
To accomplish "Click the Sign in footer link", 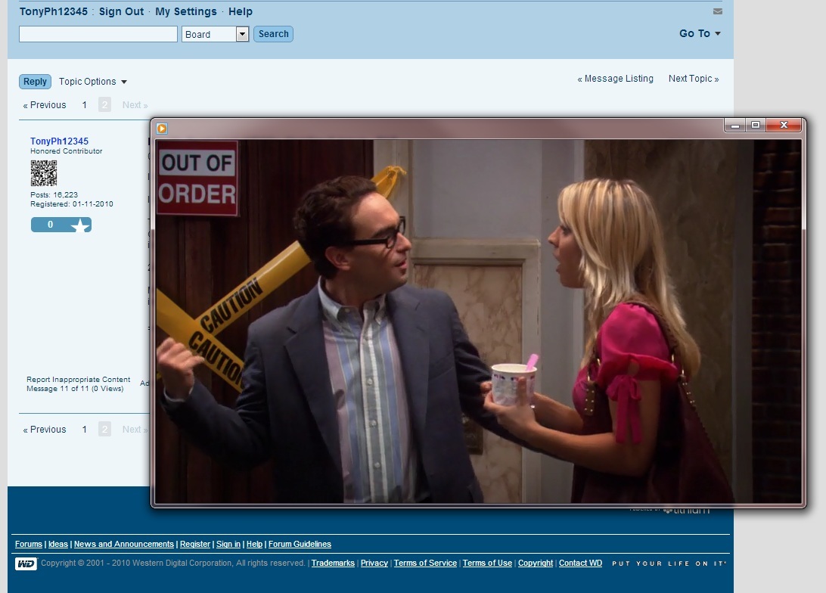I will (x=228, y=544).
